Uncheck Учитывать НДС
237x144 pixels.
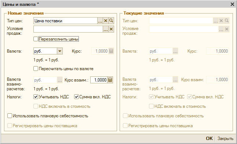click(x=36, y=97)
